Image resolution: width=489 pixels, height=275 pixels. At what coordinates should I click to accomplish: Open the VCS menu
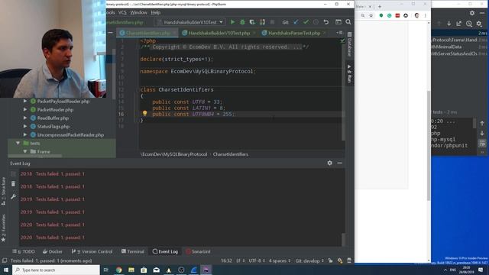click(x=122, y=12)
